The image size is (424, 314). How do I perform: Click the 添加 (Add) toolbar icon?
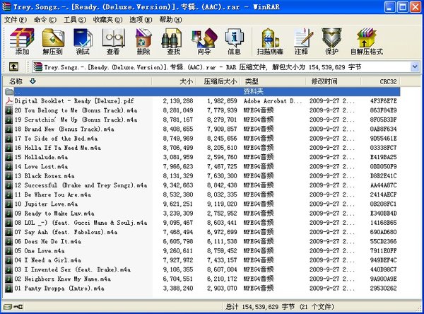pyautogui.click(x=22, y=42)
